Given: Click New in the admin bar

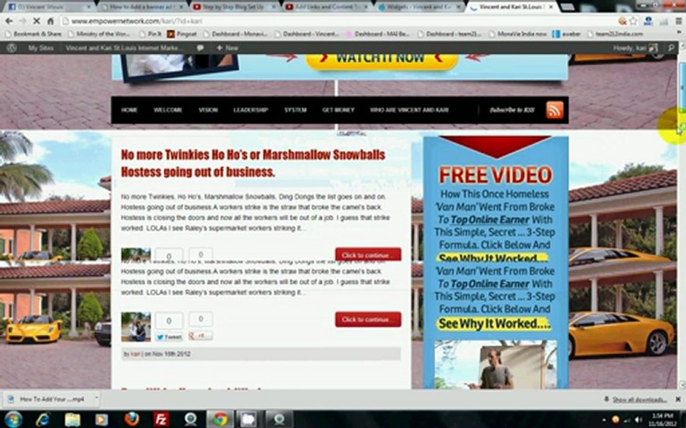Looking at the screenshot, I should click(x=227, y=48).
